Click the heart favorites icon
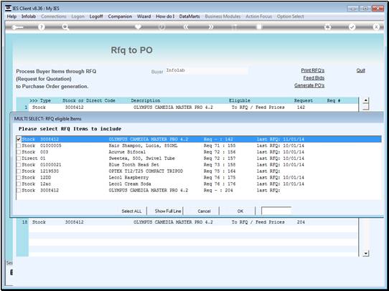 (138, 27)
